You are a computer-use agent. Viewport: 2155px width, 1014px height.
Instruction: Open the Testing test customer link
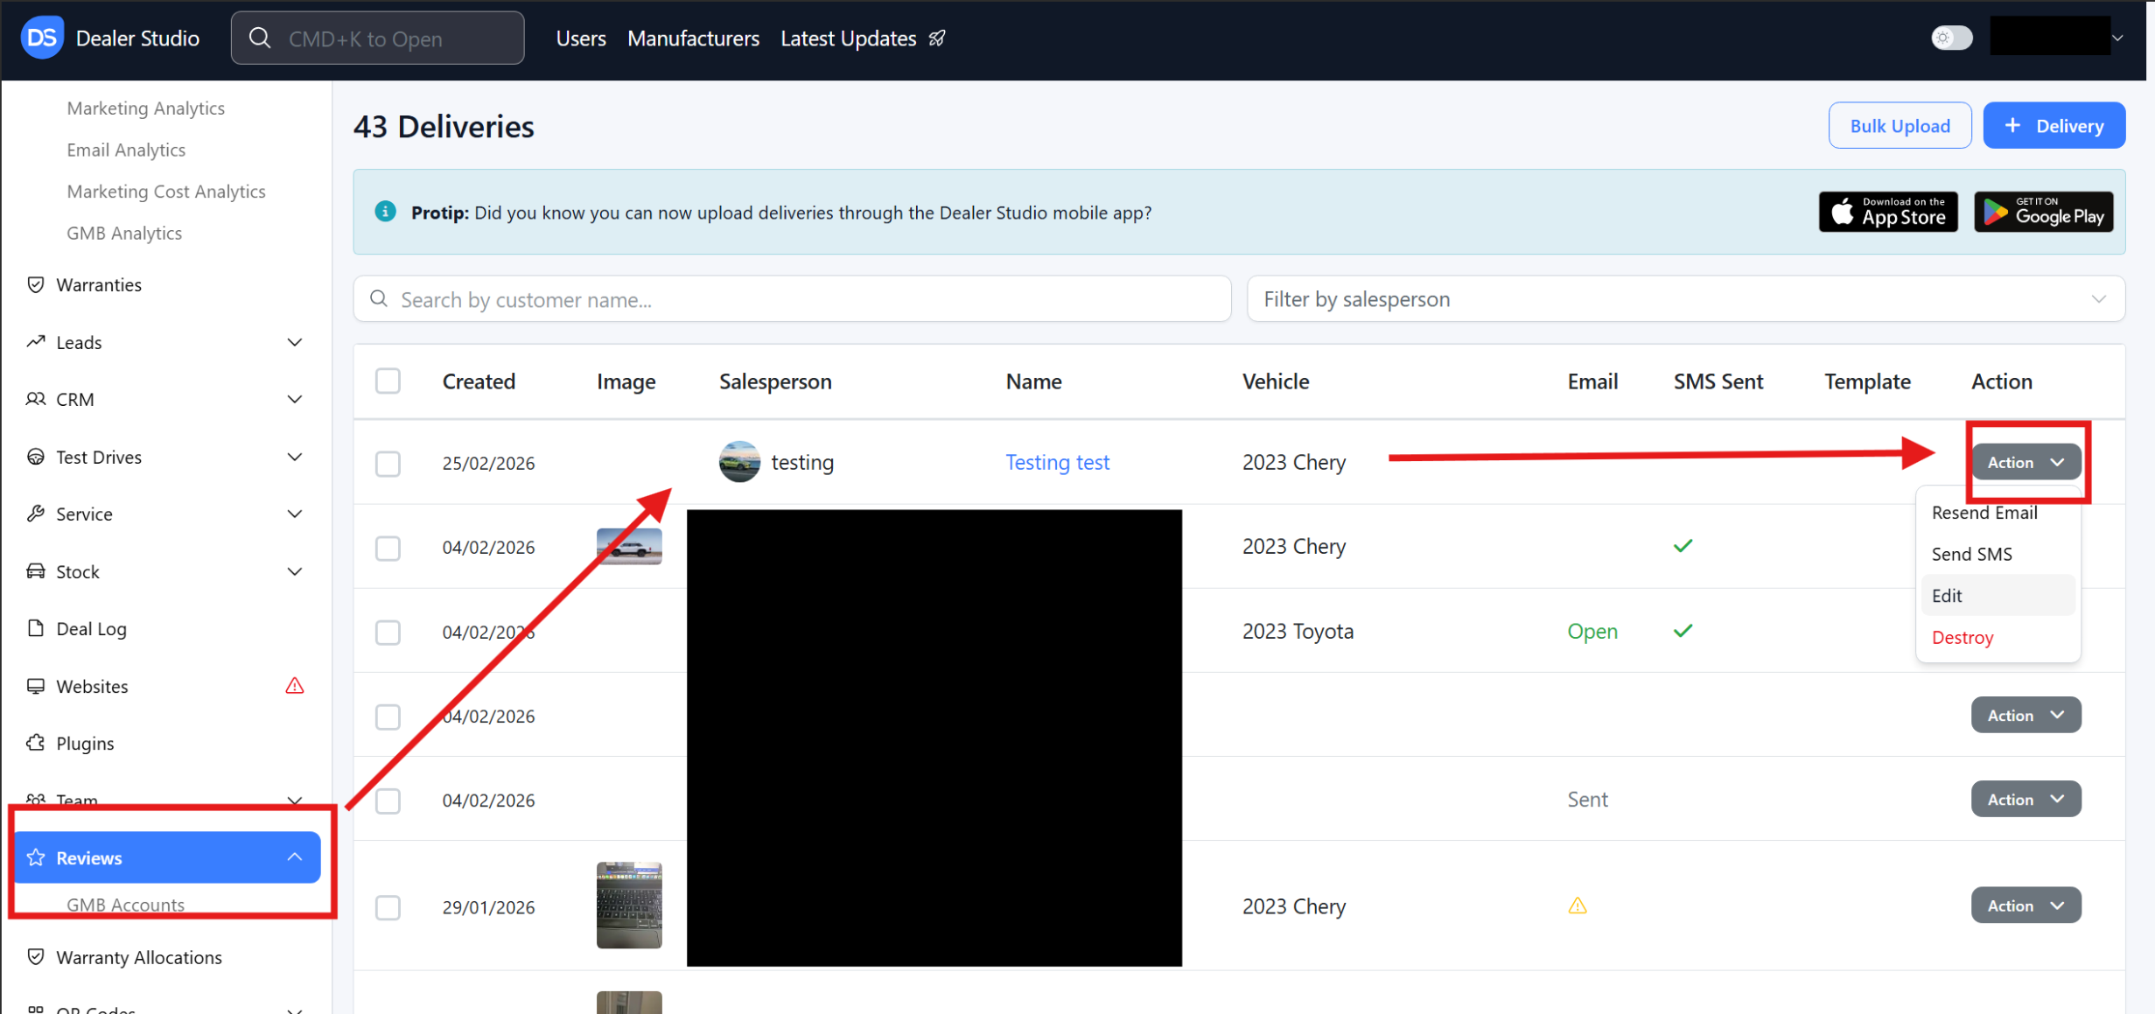pyautogui.click(x=1057, y=462)
